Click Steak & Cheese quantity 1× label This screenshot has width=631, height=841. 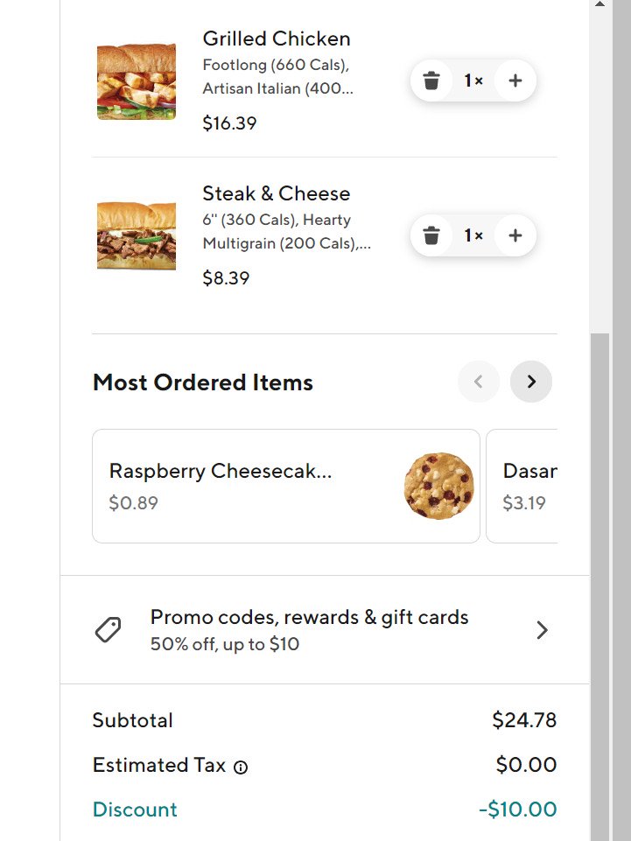tap(473, 235)
